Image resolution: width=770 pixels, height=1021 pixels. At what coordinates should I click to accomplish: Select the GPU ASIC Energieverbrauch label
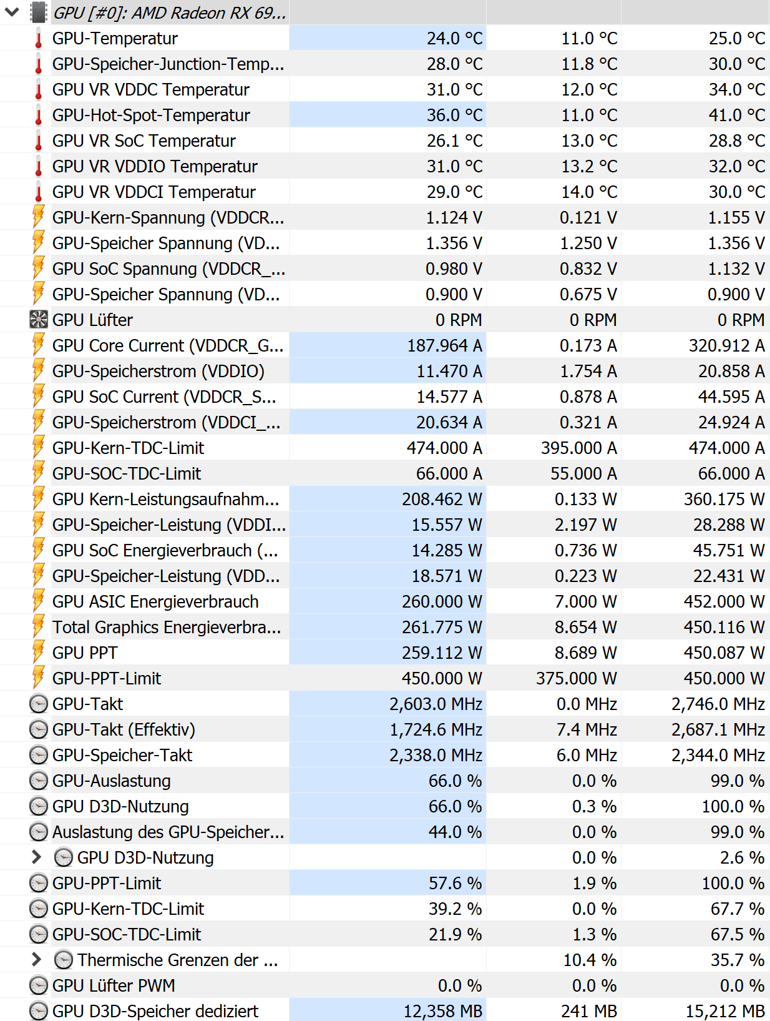tap(155, 601)
